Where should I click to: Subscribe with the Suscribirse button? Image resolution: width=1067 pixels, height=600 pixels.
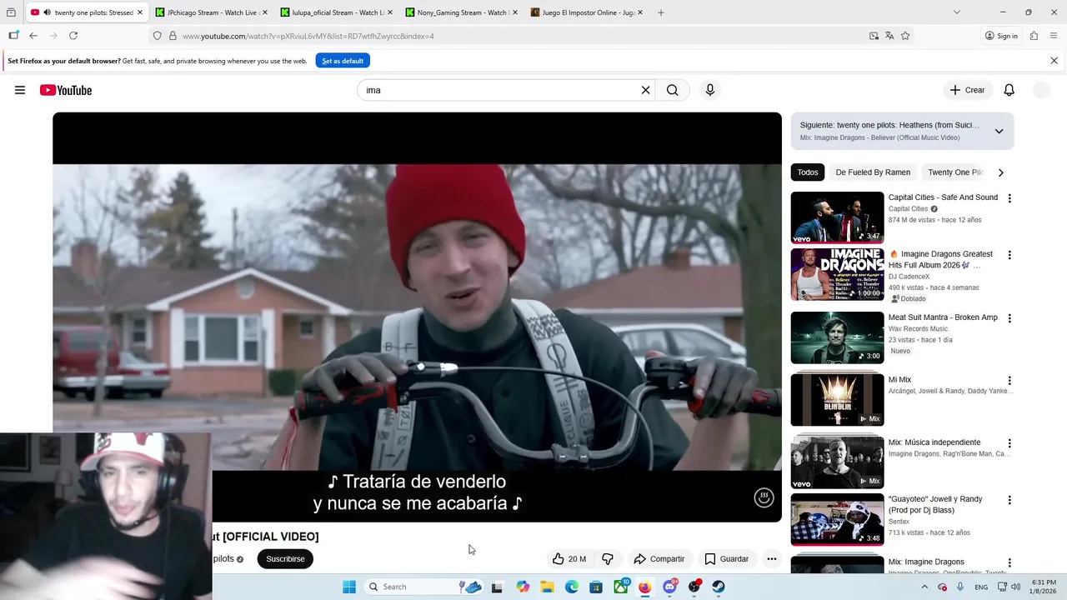point(285,559)
